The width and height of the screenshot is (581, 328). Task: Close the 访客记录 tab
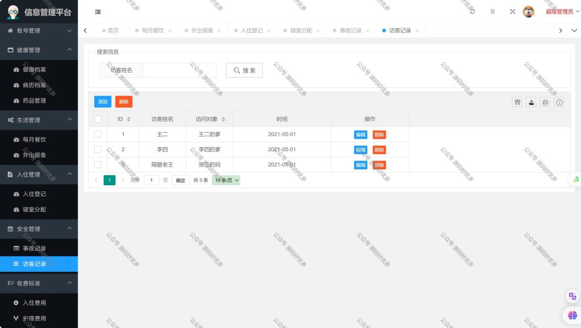tap(417, 31)
